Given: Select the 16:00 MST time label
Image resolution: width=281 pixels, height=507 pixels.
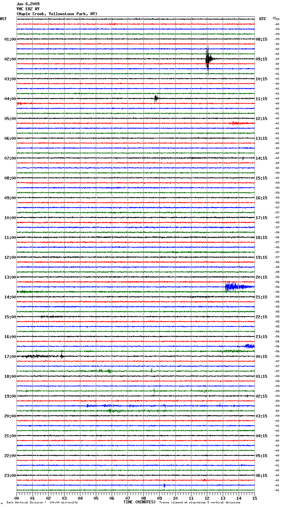Looking at the screenshot, I should click(x=10, y=337).
